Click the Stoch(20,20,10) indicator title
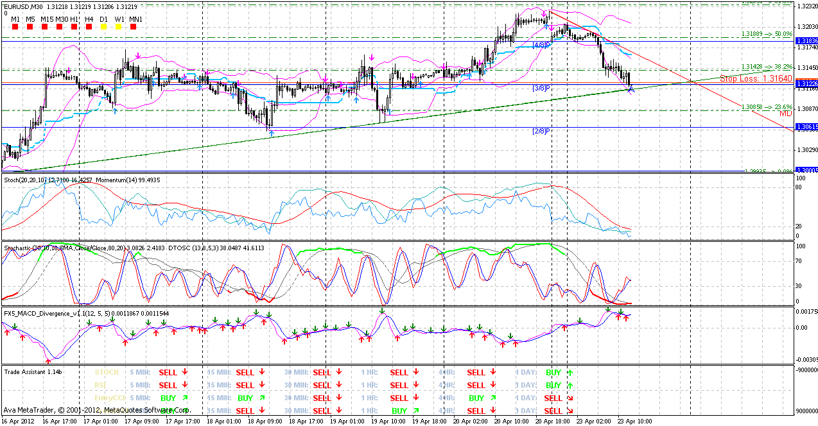The image size is (818, 426). pos(49,180)
